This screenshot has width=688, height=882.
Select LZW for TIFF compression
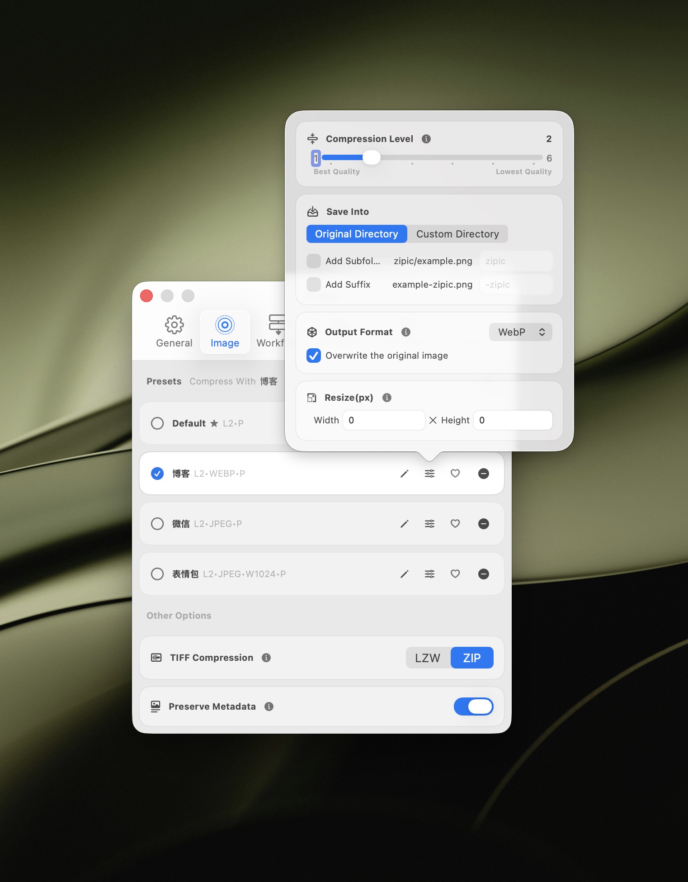[427, 658]
